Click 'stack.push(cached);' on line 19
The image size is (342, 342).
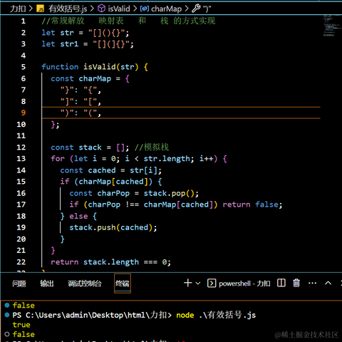pyautogui.click(x=113, y=227)
